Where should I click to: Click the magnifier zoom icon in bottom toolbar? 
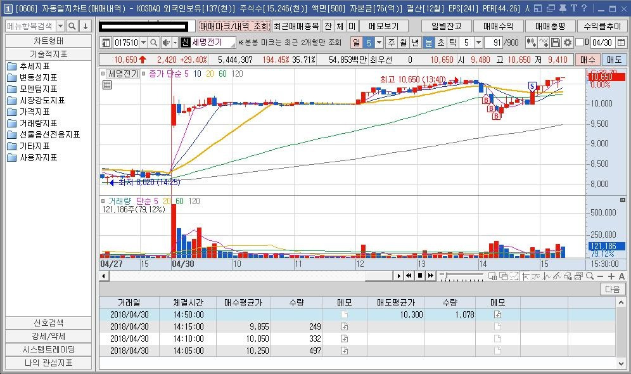pyautogui.click(x=590, y=276)
